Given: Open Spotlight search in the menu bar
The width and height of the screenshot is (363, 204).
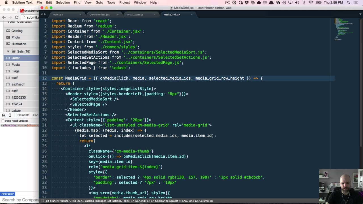Looking at the screenshot, I should point(349,3).
